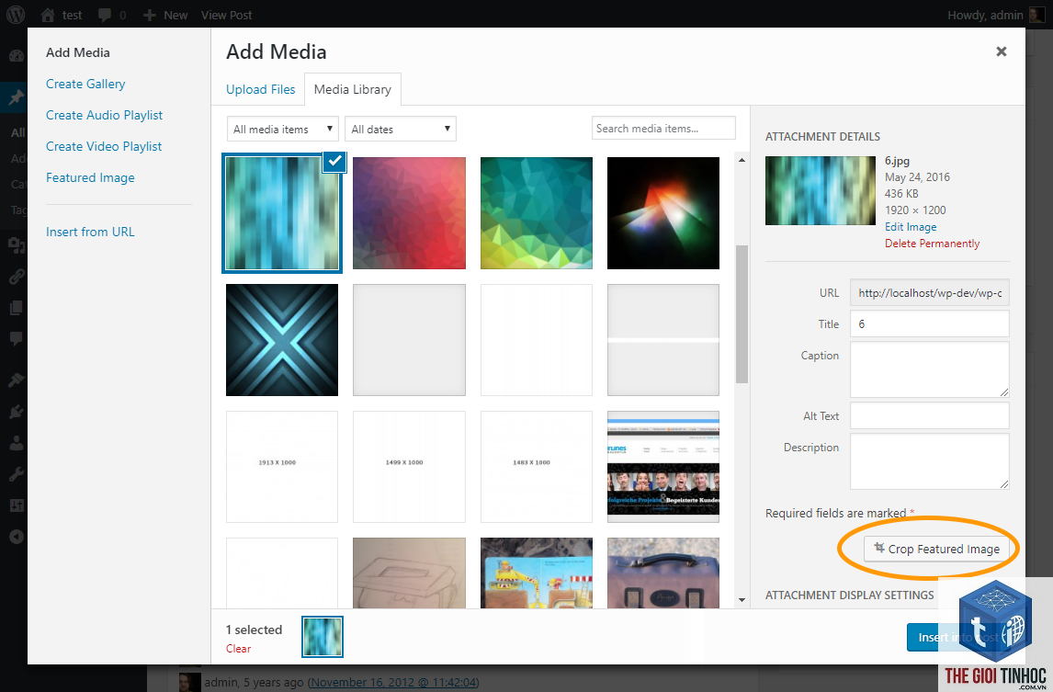
Task: Select the pink purple polygon thumbnail
Action: [x=409, y=213]
